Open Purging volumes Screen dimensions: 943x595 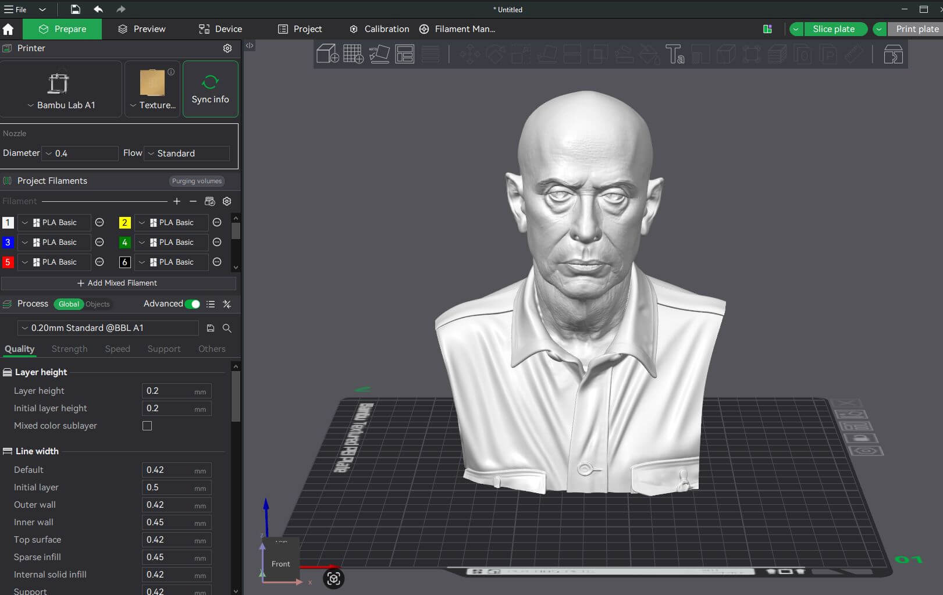(197, 181)
